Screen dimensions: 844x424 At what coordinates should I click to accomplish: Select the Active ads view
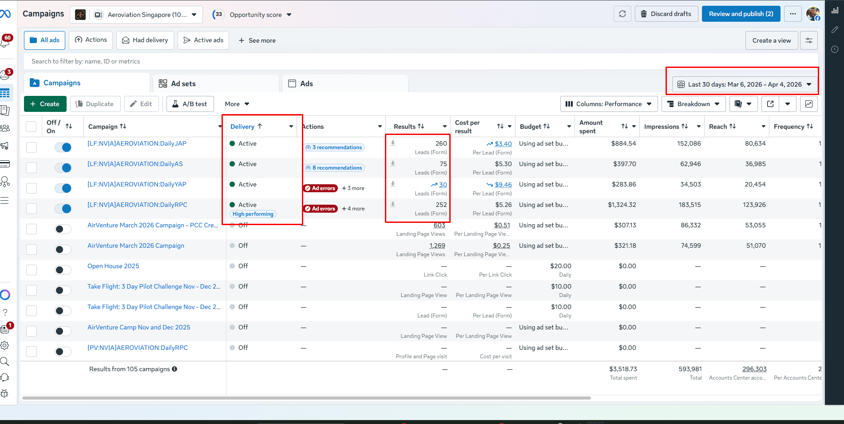[x=203, y=40]
